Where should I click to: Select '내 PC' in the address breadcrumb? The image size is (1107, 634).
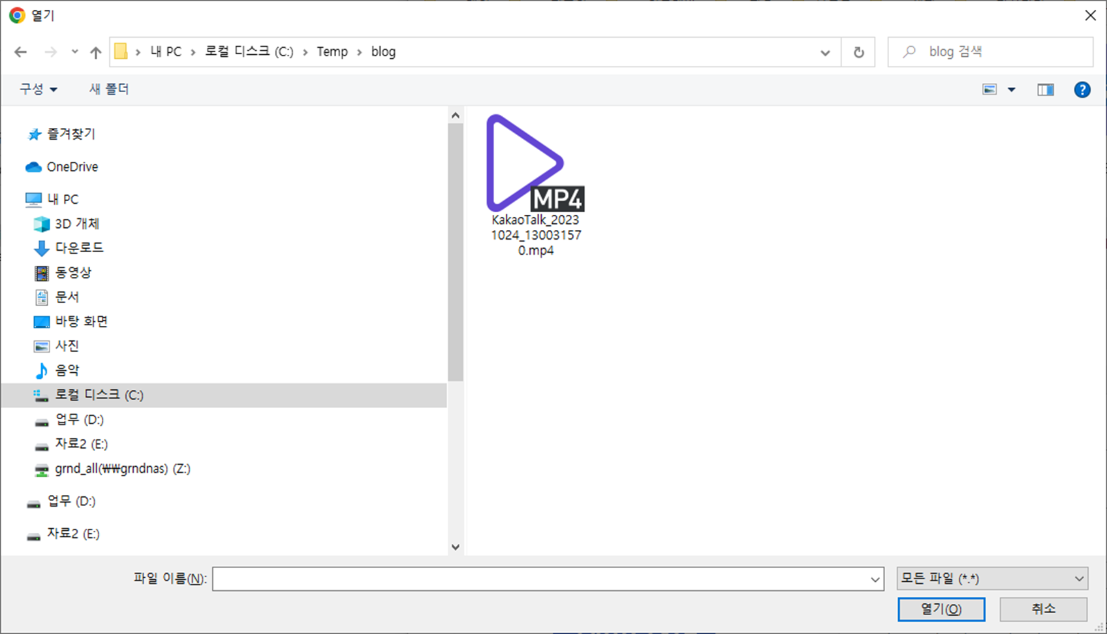point(166,52)
